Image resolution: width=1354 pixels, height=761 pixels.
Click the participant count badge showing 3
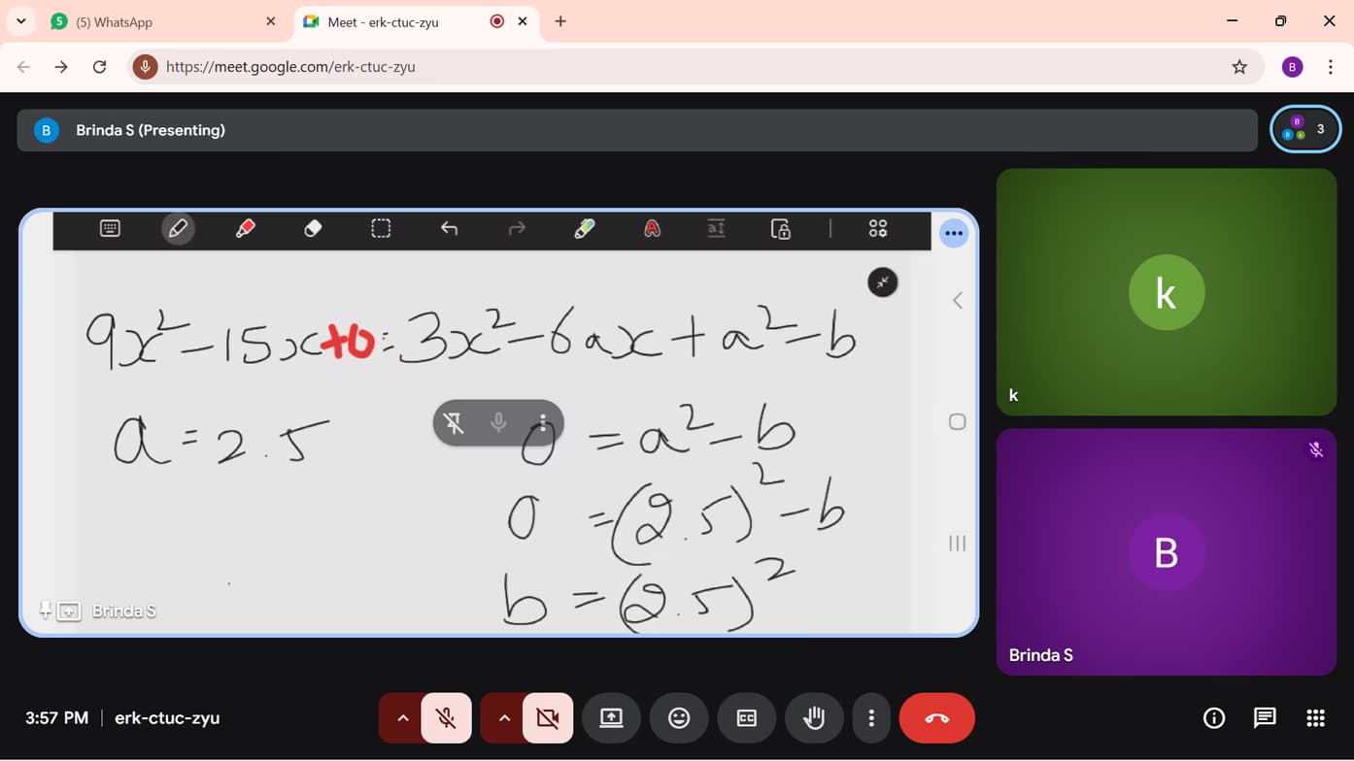pyautogui.click(x=1305, y=128)
